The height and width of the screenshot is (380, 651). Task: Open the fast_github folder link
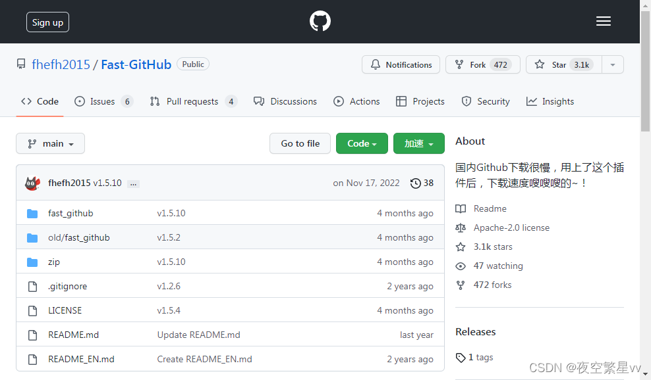click(71, 214)
